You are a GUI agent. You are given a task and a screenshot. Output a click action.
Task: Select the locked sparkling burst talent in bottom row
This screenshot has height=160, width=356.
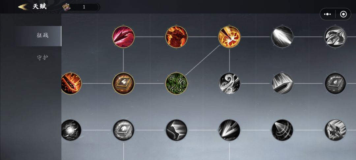71,130
